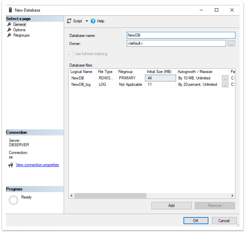Click in the Database name field
246x233 pixels.
[180, 35]
